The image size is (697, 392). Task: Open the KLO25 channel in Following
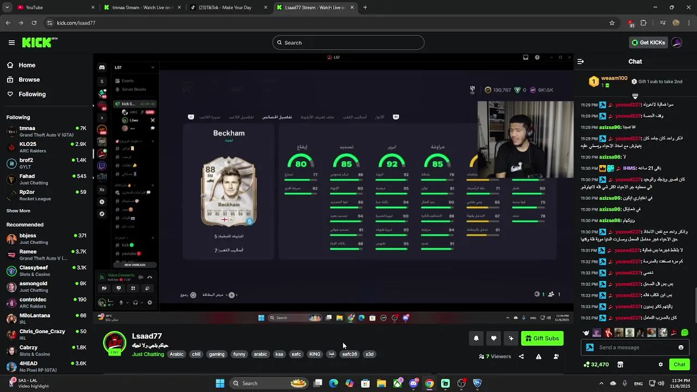tap(46, 148)
